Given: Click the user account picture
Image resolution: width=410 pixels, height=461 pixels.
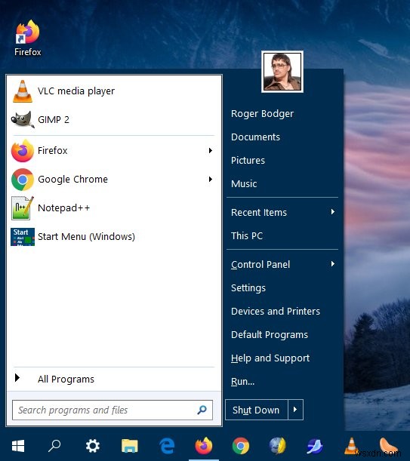Looking at the screenshot, I should 282,72.
